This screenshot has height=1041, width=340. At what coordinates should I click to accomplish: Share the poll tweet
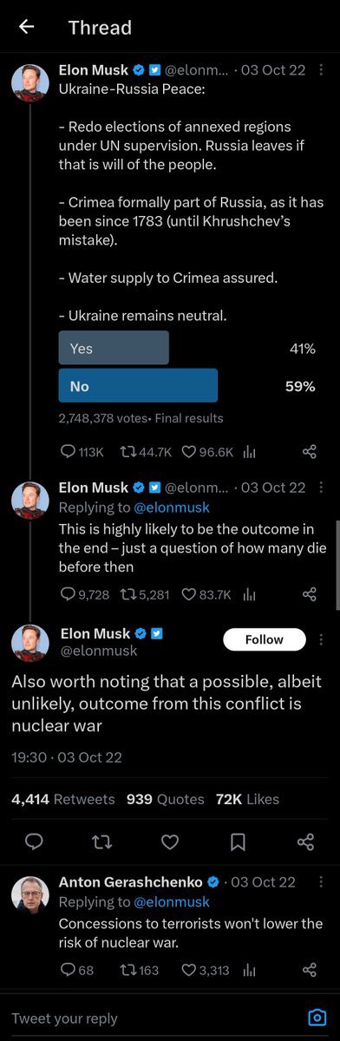pos(309,452)
